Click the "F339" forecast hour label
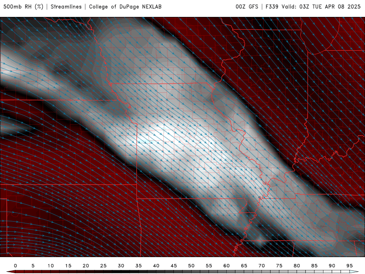Viewport: 365px width, 274px height. coord(272,6)
